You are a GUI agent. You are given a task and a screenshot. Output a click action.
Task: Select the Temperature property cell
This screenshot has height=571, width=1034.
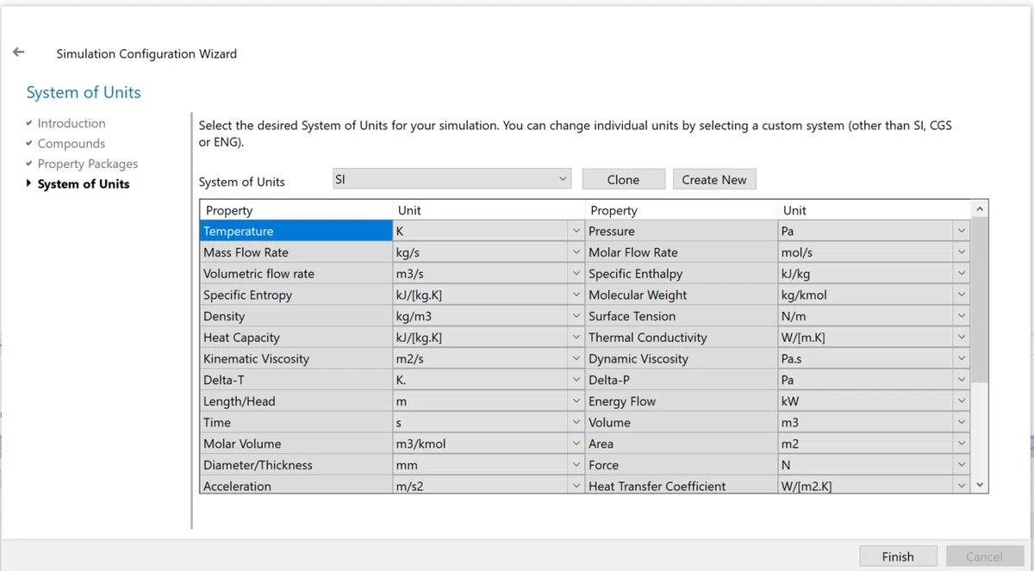pos(296,231)
